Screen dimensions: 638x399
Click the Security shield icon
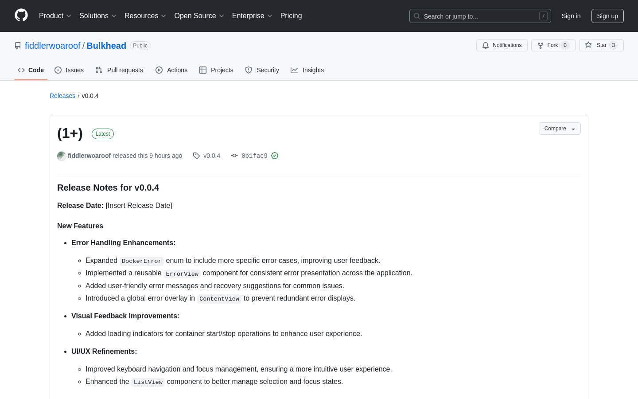(249, 70)
